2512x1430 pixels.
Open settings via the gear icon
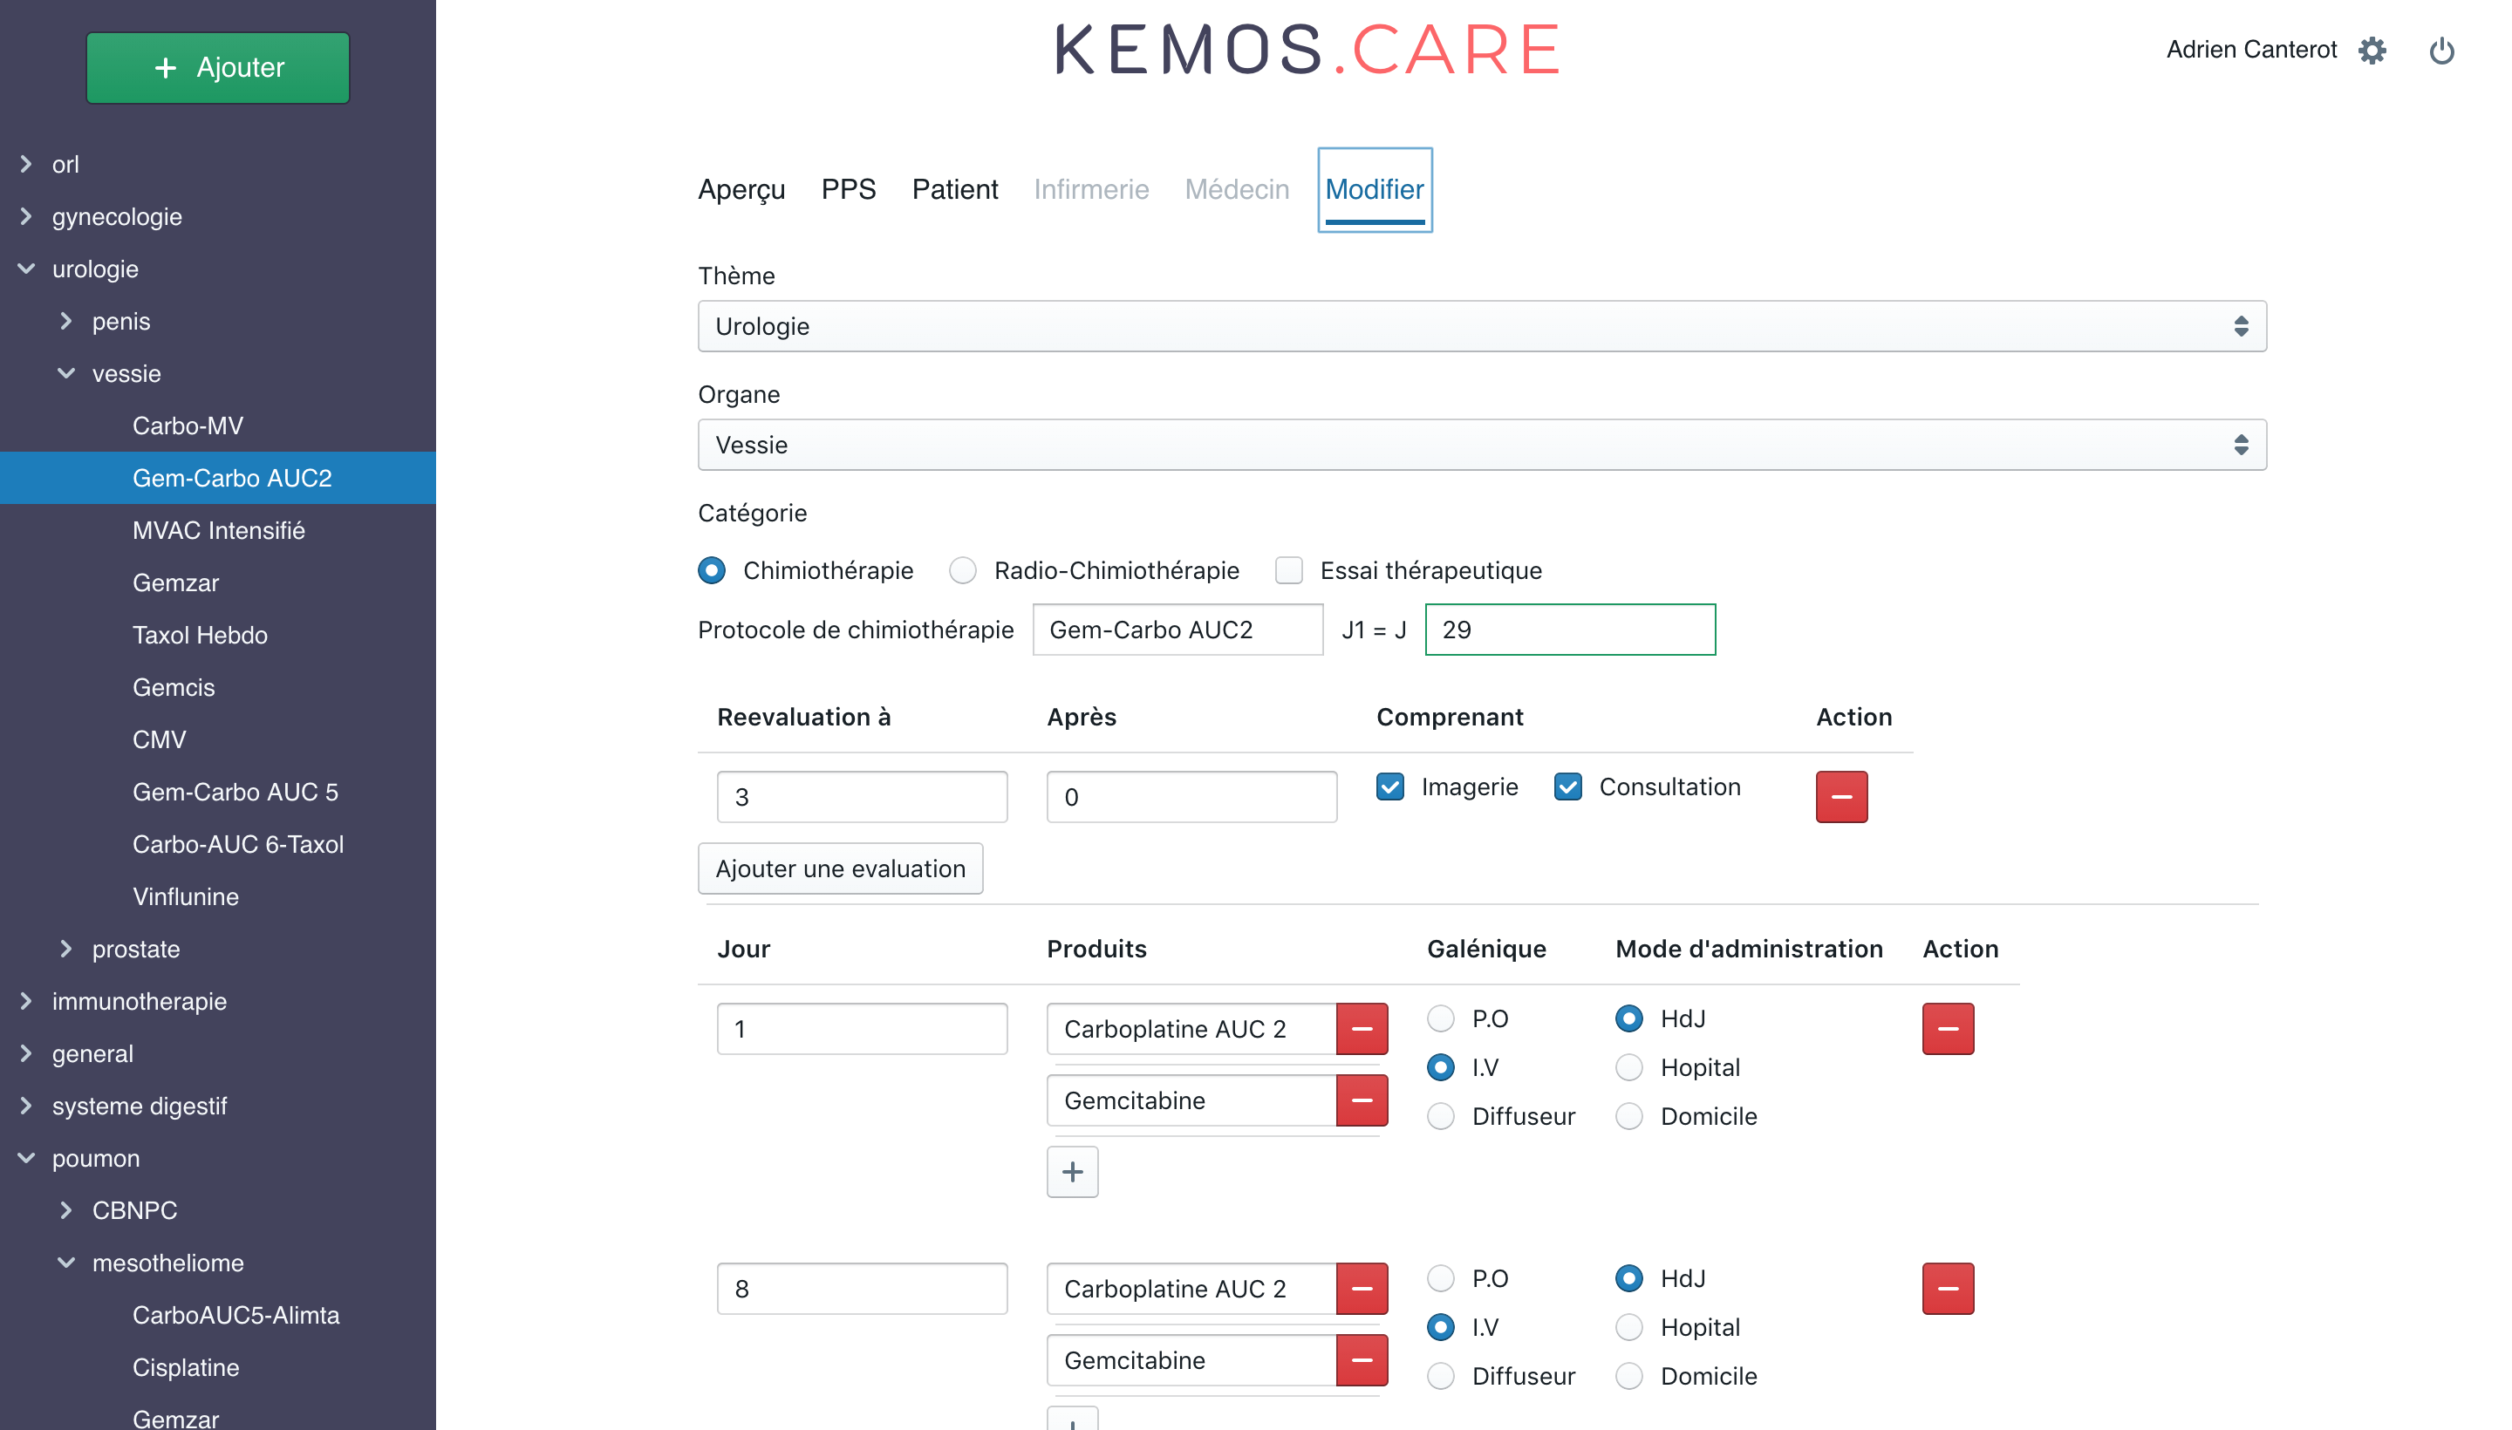click(2372, 50)
